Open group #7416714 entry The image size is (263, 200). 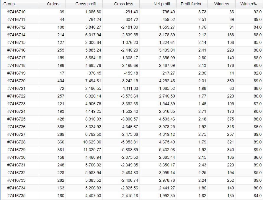pyautogui.click(x=16, y=35)
